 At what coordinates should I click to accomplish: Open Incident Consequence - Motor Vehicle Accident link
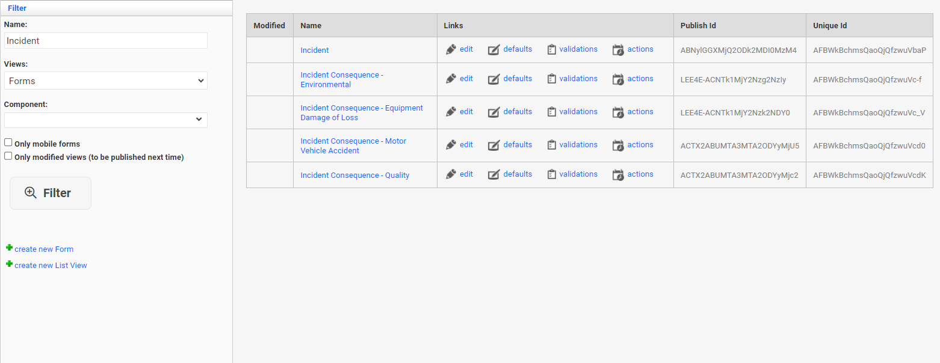point(353,145)
